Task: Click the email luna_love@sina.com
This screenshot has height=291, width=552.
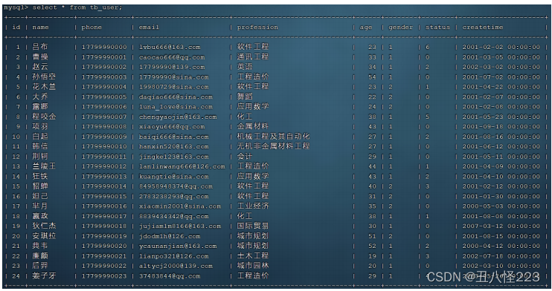Action: click(x=176, y=107)
